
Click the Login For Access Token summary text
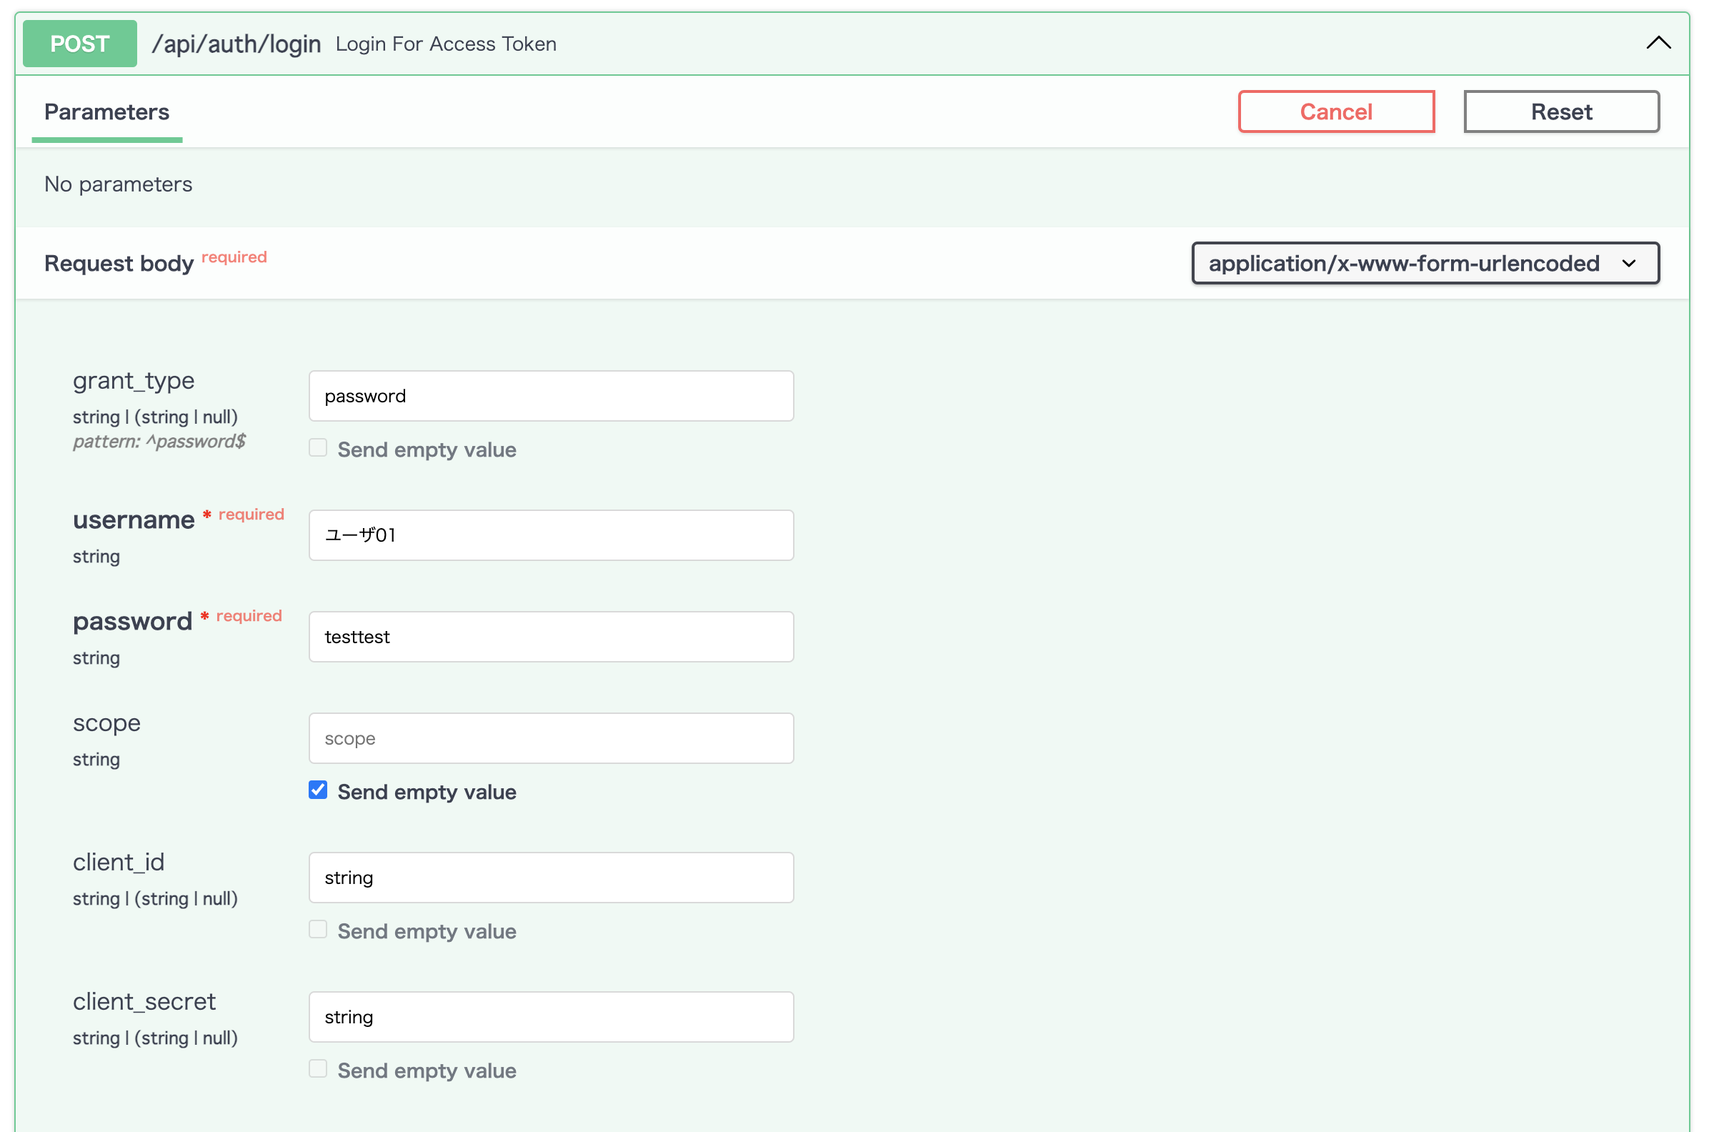[x=446, y=44]
